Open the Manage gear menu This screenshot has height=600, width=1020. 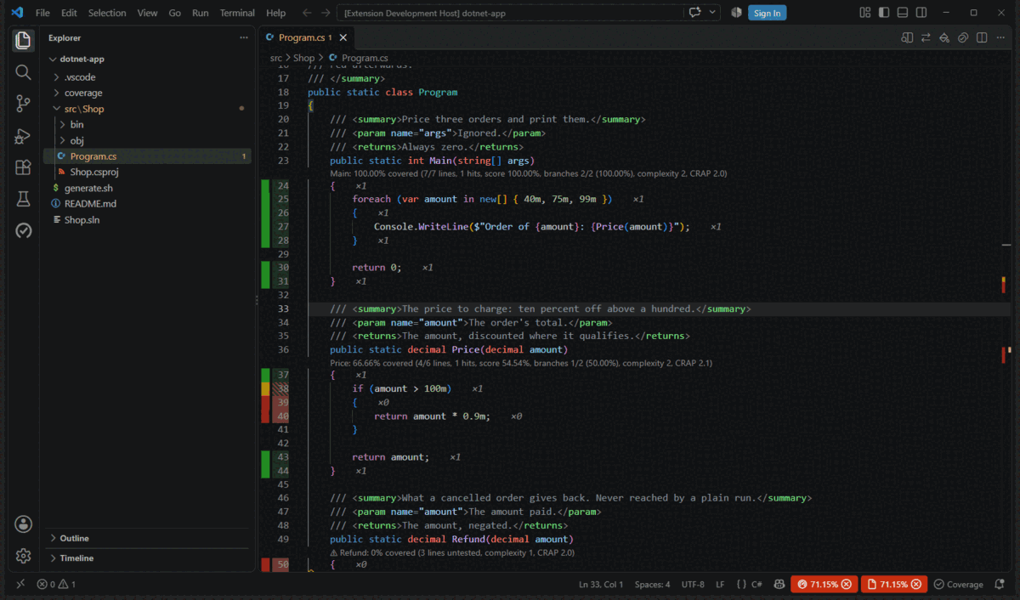tap(23, 556)
